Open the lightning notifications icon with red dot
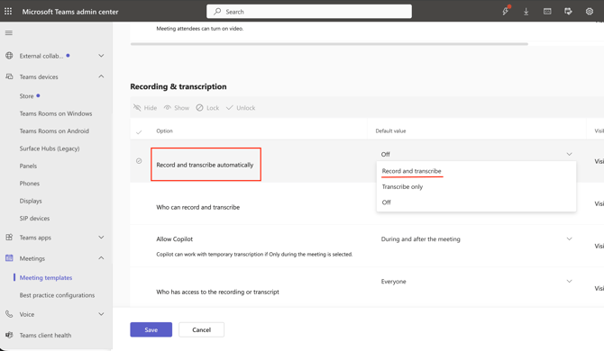The height and width of the screenshot is (351, 604). [x=506, y=11]
